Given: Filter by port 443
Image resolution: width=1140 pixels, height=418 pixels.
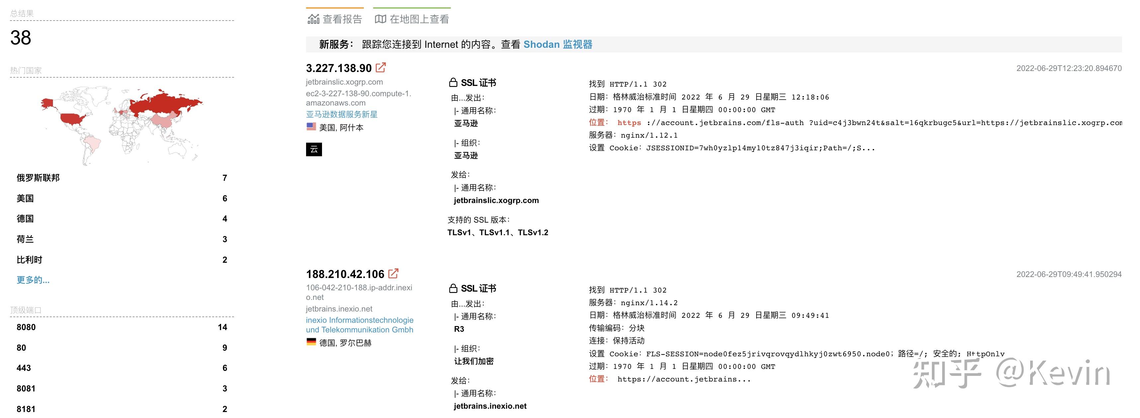Looking at the screenshot, I should [24, 368].
